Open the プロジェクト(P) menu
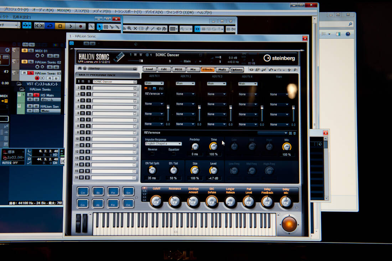Viewport: 392px width, 261px height. point(16,9)
